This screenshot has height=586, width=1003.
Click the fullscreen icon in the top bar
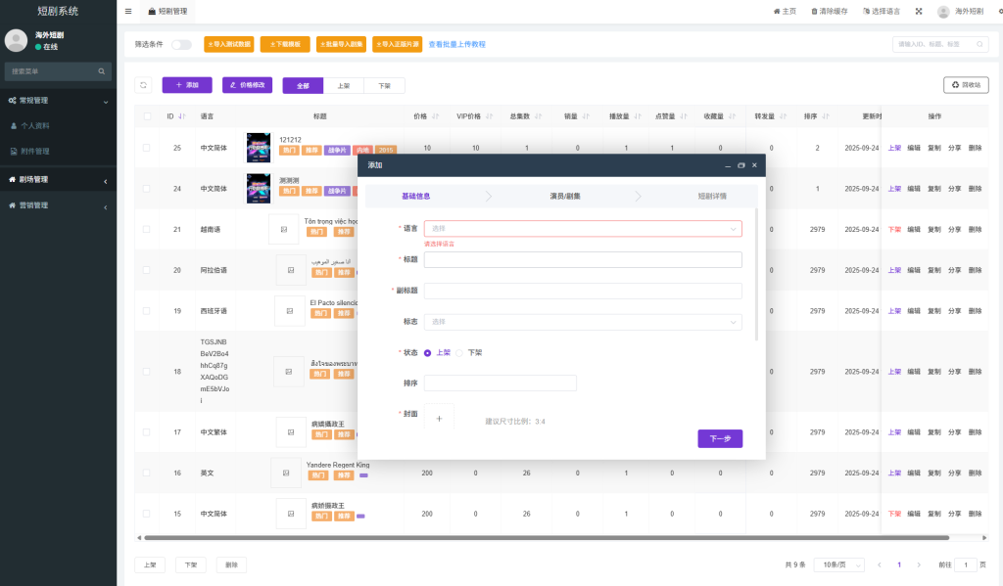(x=918, y=11)
